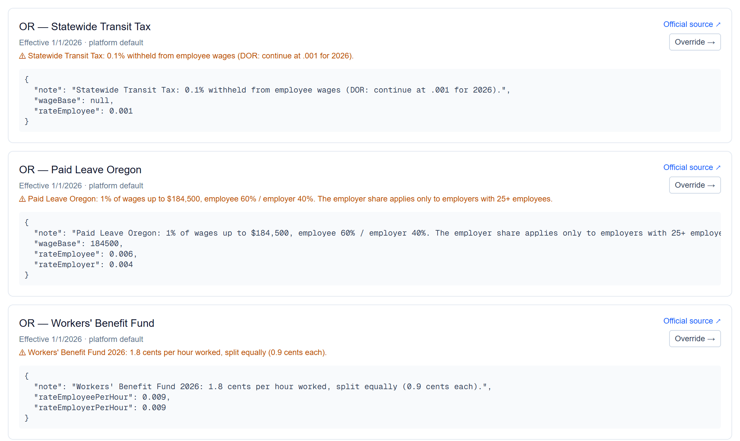Click the "wageBase": null line

(74, 100)
